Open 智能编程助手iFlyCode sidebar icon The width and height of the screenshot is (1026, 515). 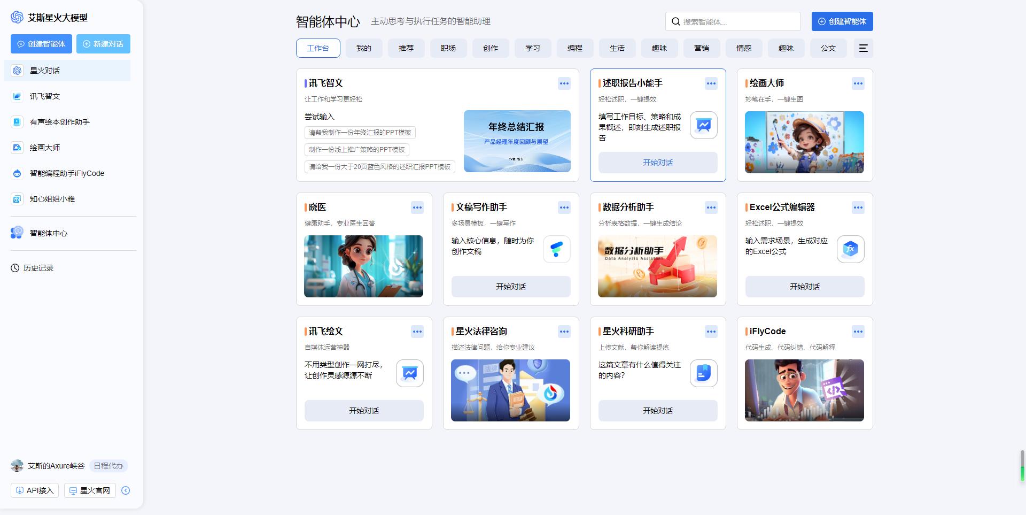[17, 173]
